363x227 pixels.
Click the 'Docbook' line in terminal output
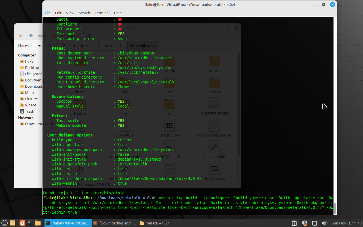click(x=90, y=101)
